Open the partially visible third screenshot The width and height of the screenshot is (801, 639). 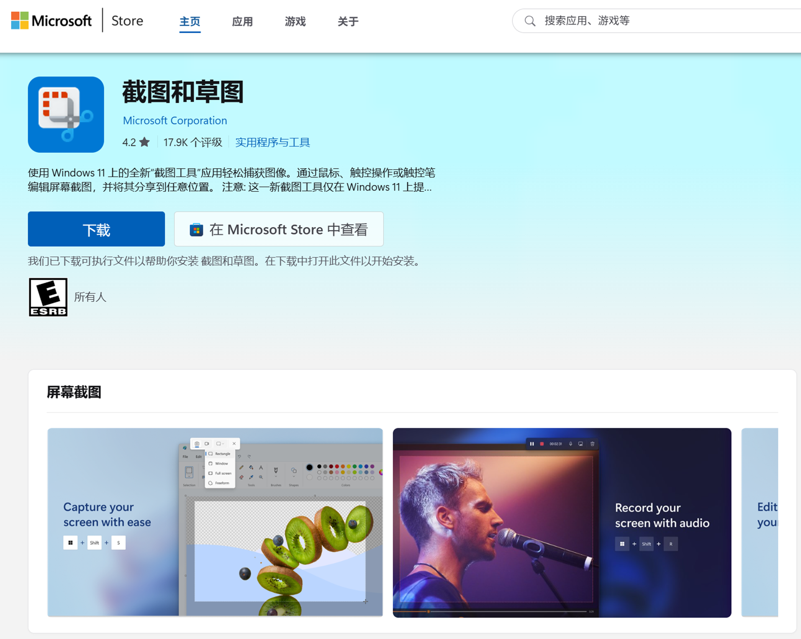tap(759, 522)
